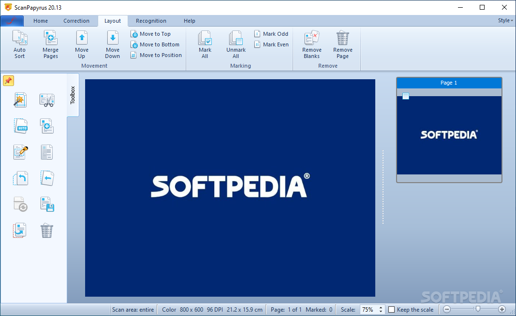Viewport: 516px width, 316px height.
Task: Maximize the ScanPapyrus window
Action: pyautogui.click(x=482, y=7)
